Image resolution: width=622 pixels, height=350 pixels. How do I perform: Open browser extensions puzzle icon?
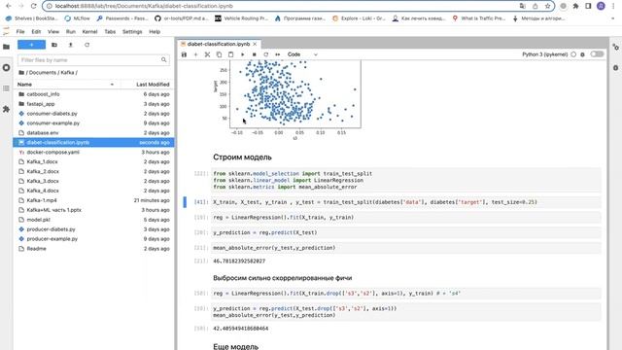(x=575, y=6)
